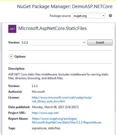Click the Install button
The width and height of the screenshot is (116, 135).
100,43
